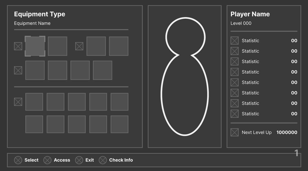Select the third slot in the four-slot row
Screen dimensions: 308x171
click(x=80, y=70)
